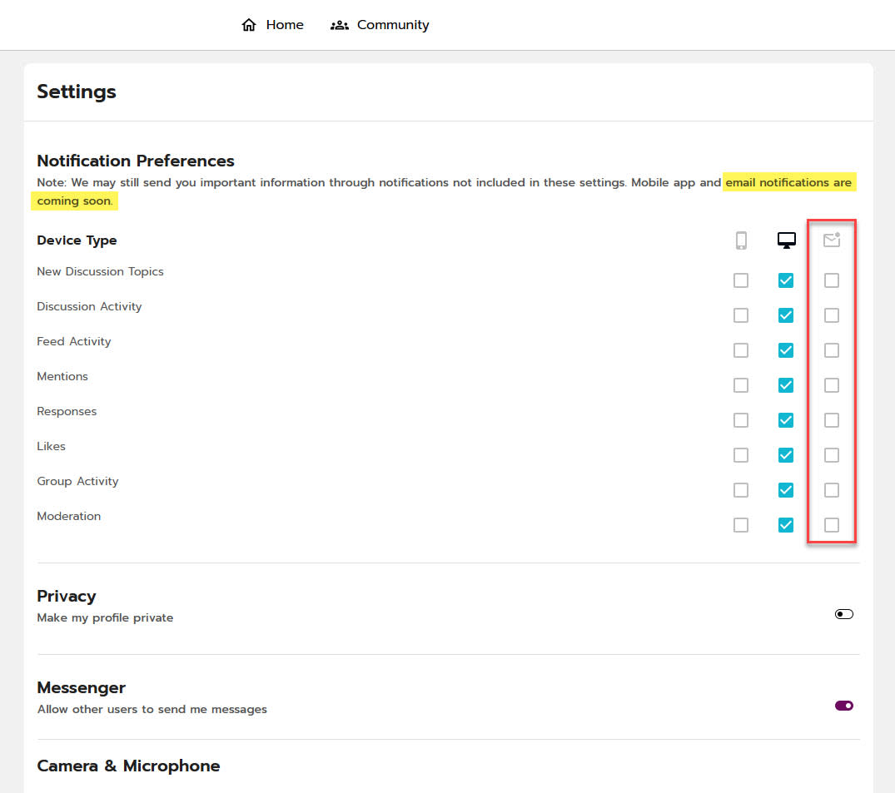Enable mobile notifications for New Discussion Topics
Screen dimensions: 895x793
click(741, 280)
